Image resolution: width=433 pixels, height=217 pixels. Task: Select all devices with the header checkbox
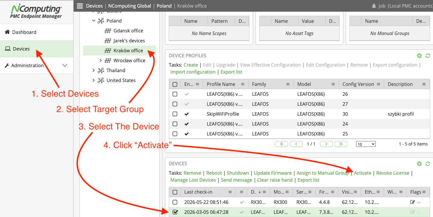tap(175, 192)
